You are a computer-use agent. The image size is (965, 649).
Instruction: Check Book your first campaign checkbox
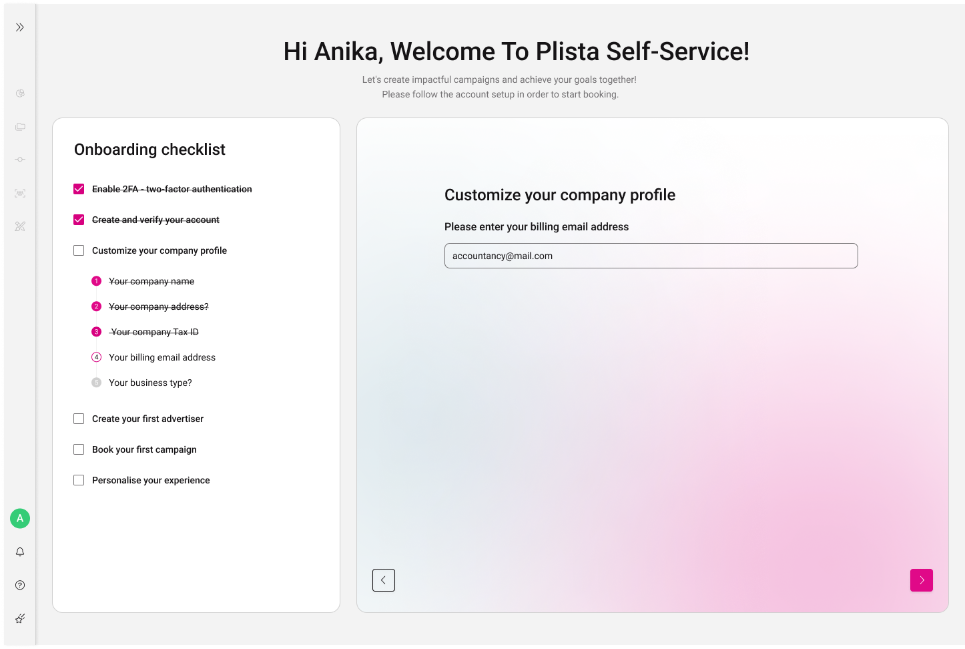click(79, 449)
